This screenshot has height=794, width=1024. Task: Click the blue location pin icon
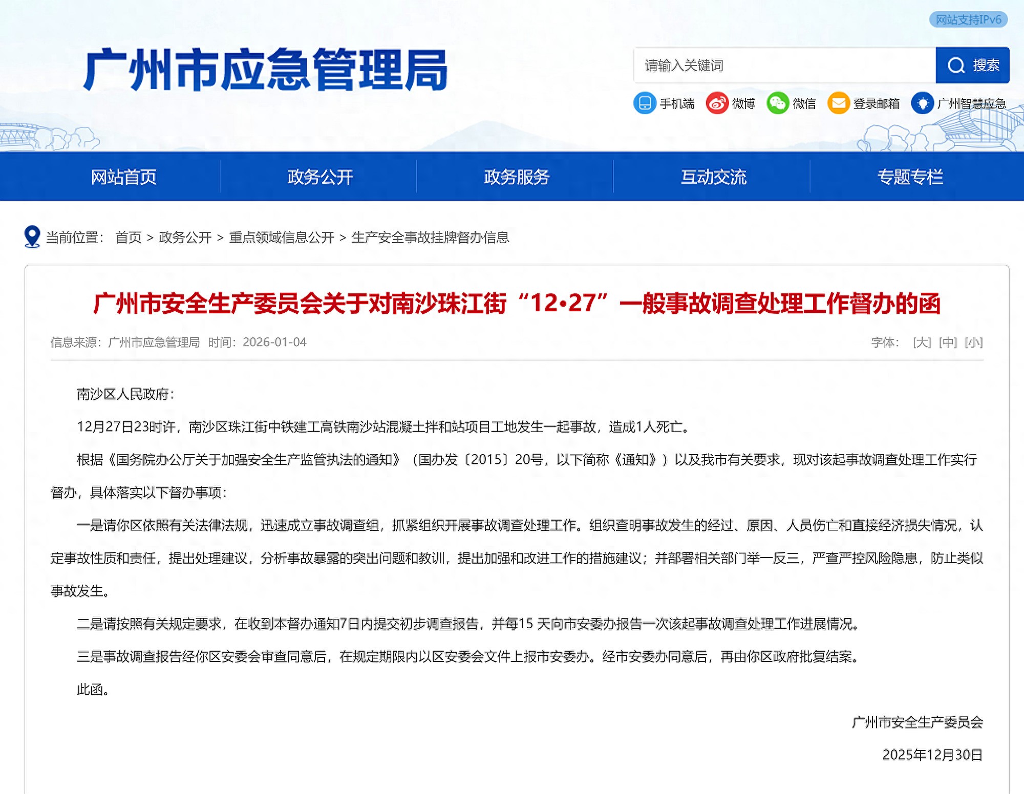pyautogui.click(x=32, y=237)
